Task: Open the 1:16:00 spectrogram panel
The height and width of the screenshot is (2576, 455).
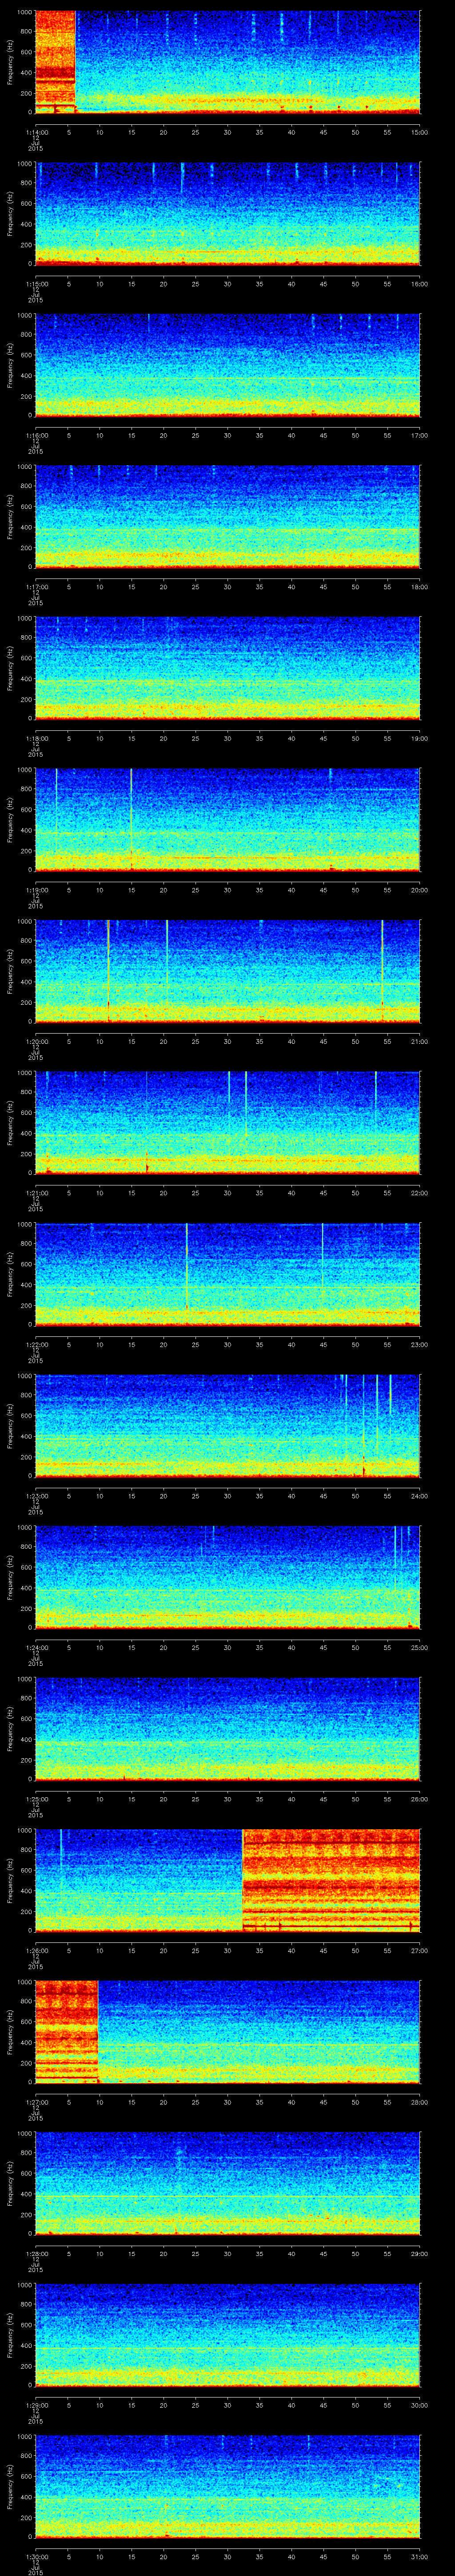Action: pyautogui.click(x=227, y=365)
